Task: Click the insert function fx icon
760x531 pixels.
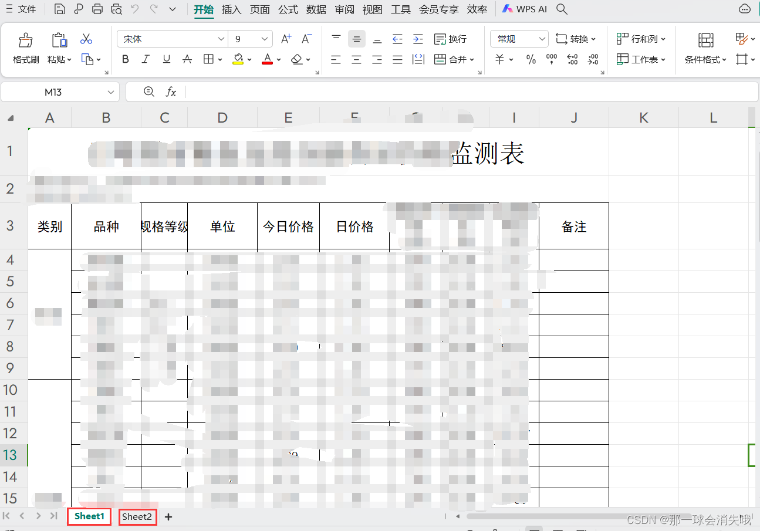Action: pos(171,92)
